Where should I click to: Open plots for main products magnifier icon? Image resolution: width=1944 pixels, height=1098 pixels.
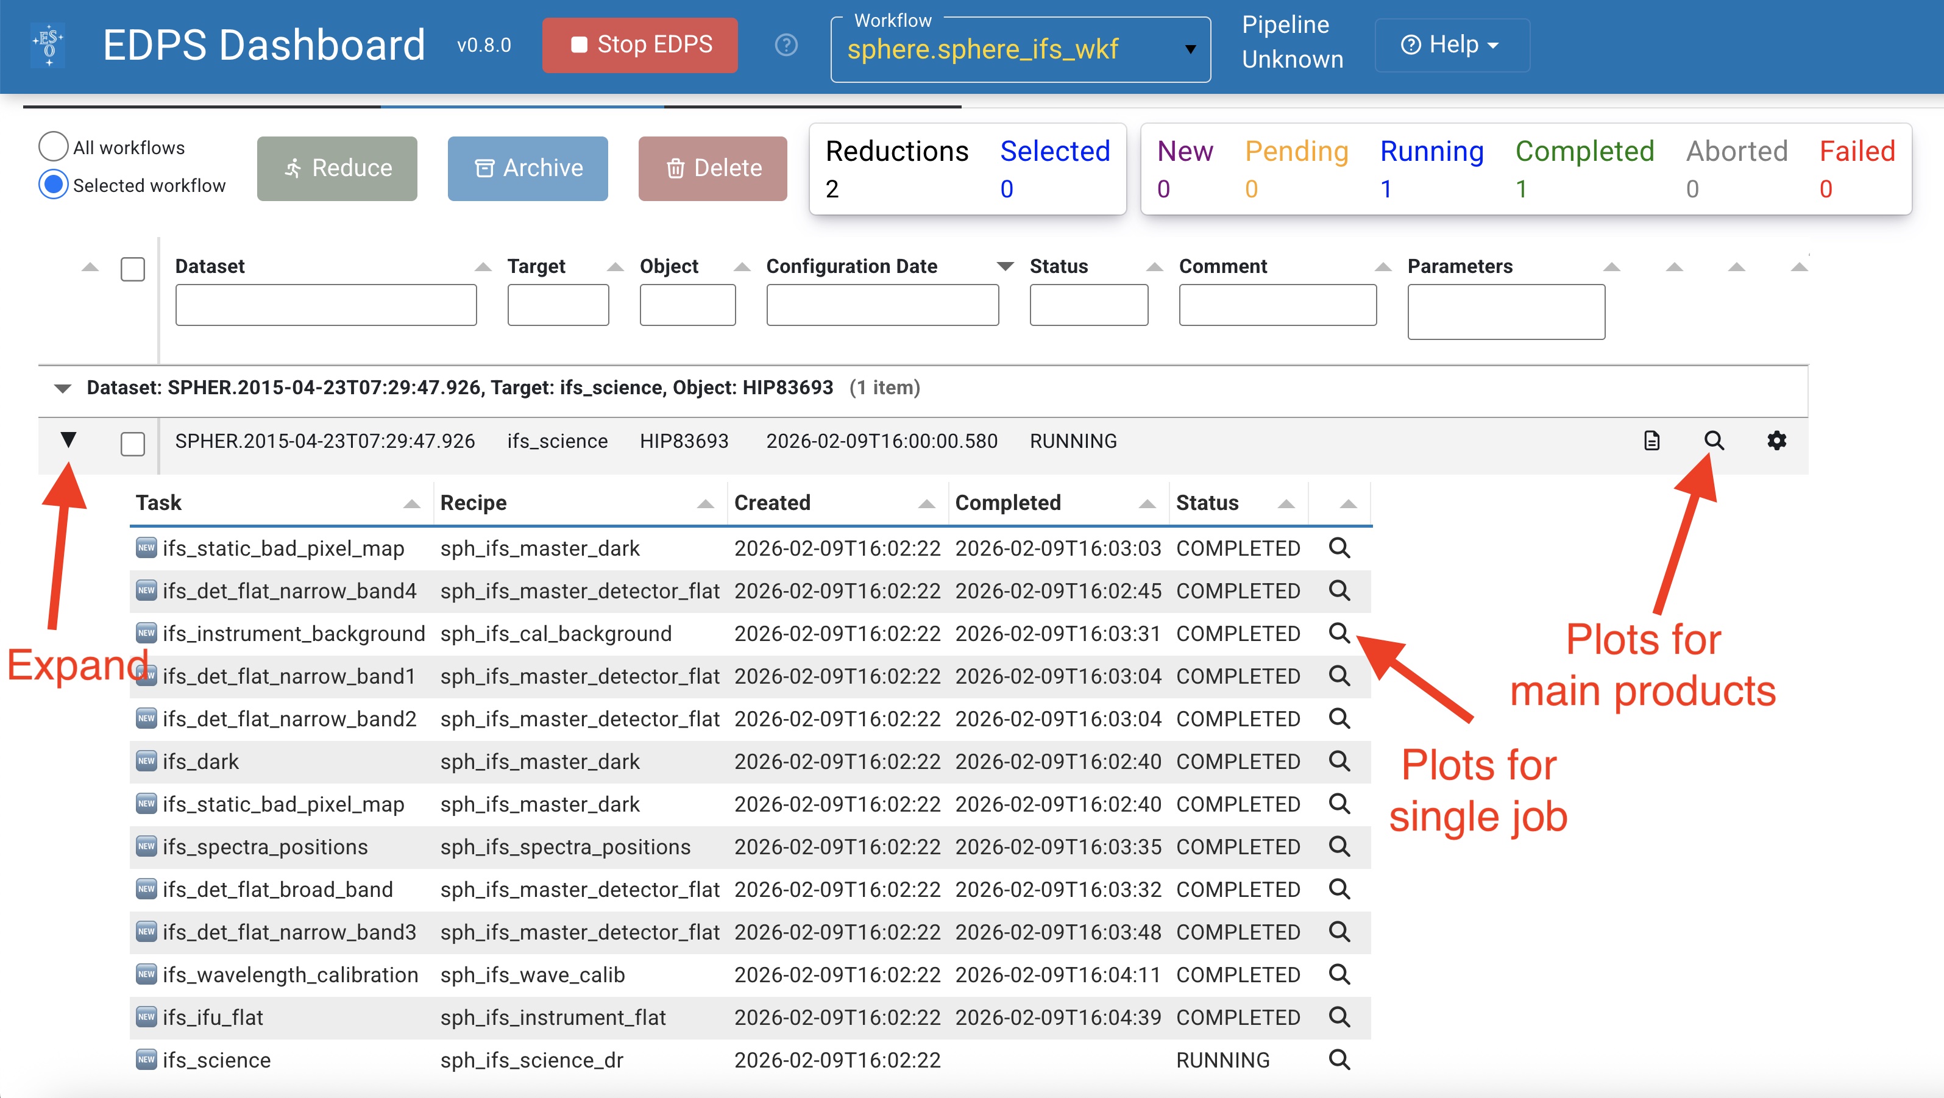tap(1714, 441)
